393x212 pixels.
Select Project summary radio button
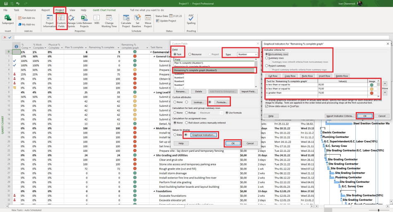pyautogui.click(x=267, y=66)
